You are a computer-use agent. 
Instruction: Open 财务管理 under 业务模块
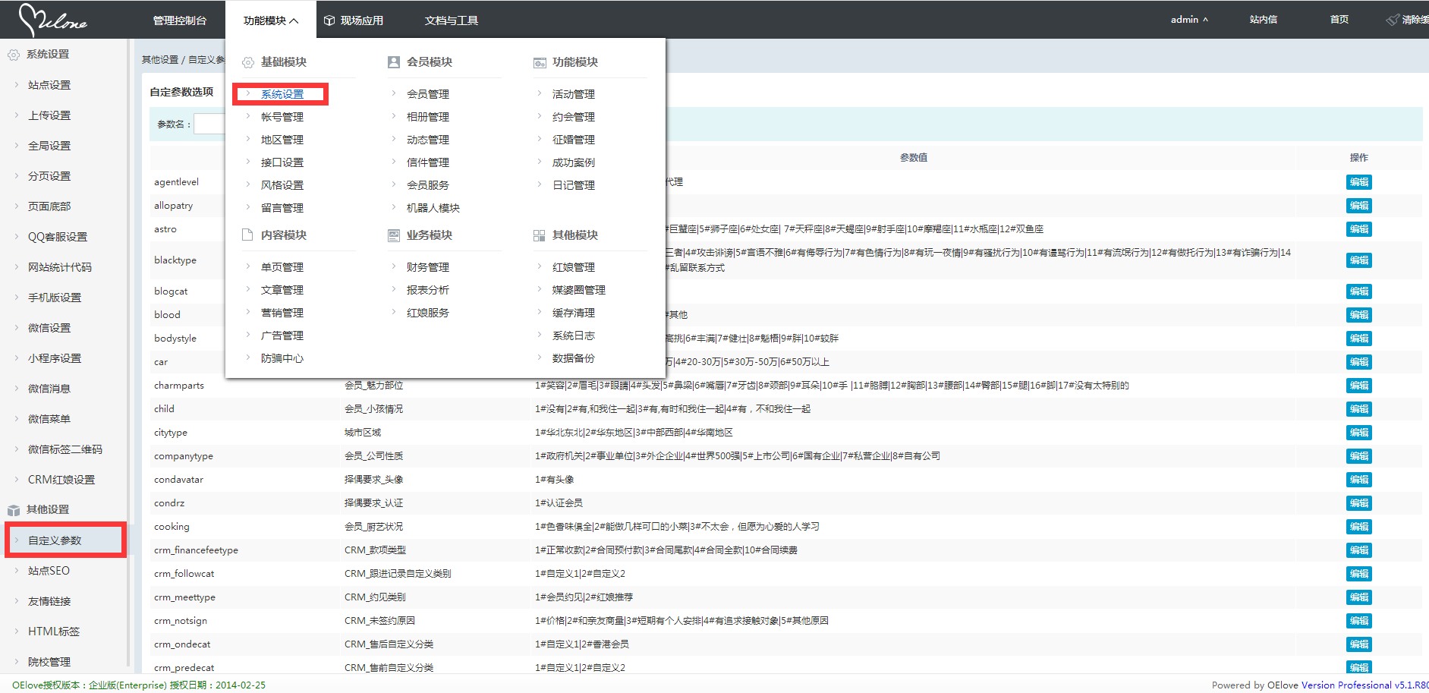coord(428,267)
